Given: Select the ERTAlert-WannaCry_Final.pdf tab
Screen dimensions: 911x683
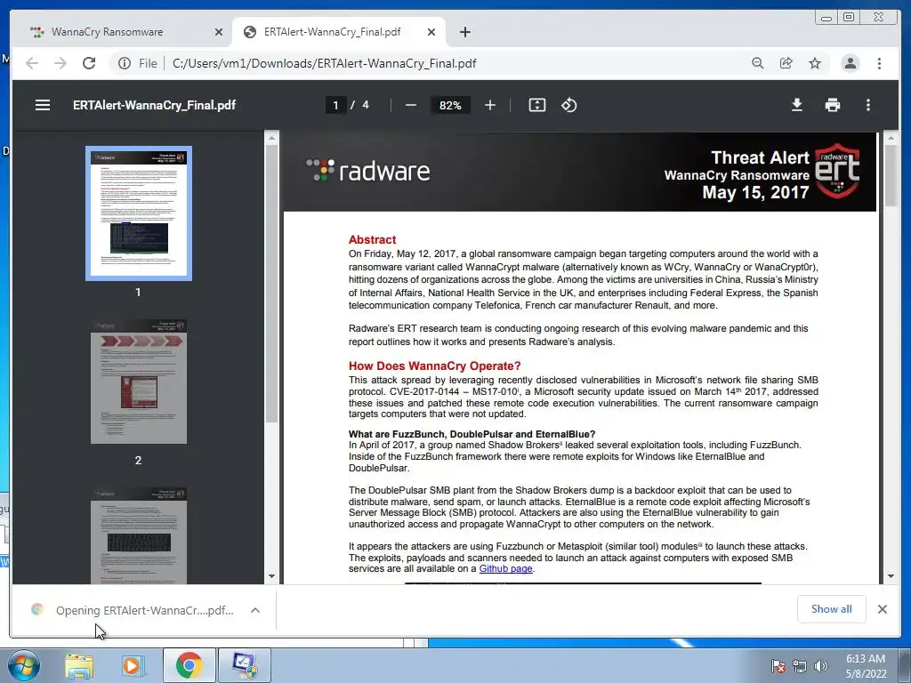Looking at the screenshot, I should pos(337,32).
